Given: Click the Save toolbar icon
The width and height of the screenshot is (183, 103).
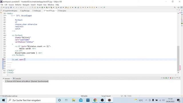Looking at the screenshot, I should pyautogui.click(x=6, y=7).
